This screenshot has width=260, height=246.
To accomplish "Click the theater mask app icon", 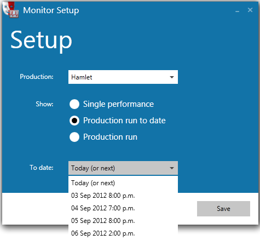I will click(x=10, y=10).
